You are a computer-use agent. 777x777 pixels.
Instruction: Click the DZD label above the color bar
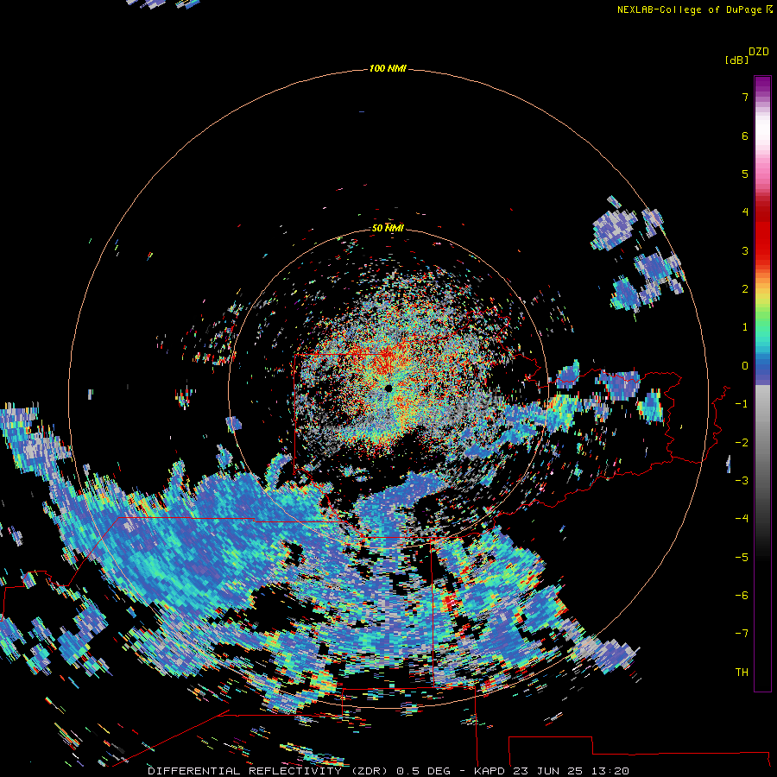click(x=759, y=52)
